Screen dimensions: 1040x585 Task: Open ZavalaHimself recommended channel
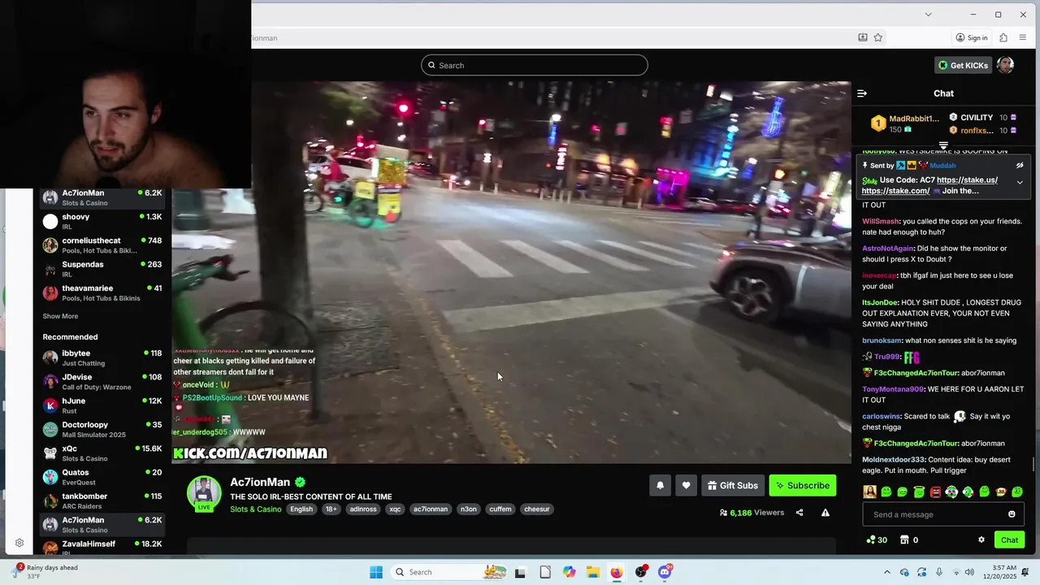[103, 547]
